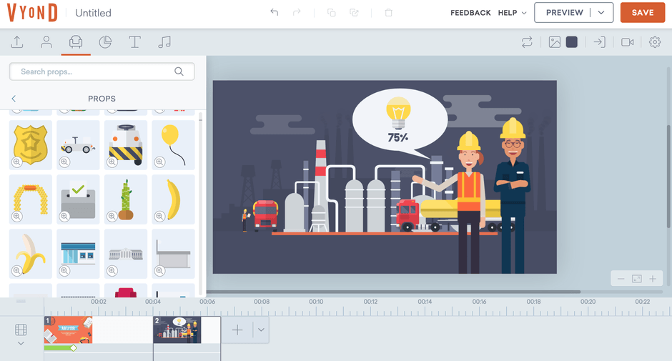672x361 pixels.
Task: Open the Help dropdown menu
Action: coord(512,13)
